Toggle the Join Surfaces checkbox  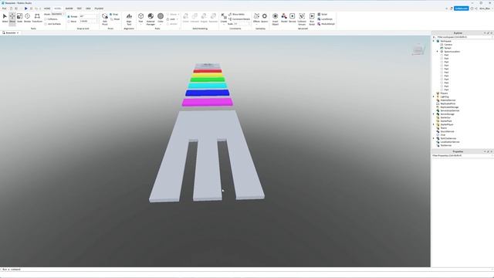(46, 24)
